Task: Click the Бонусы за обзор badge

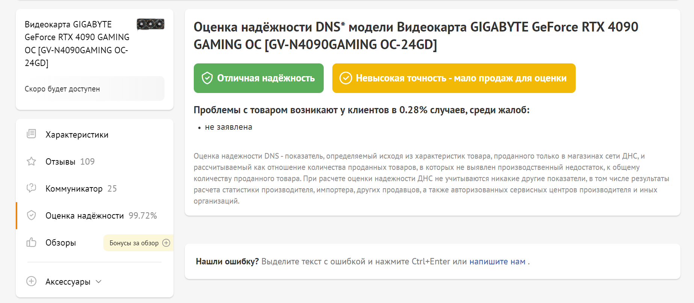Action: point(139,243)
